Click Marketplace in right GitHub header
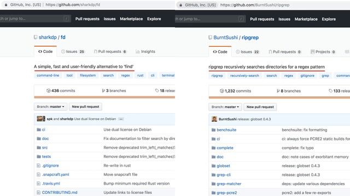 coord(306,19)
